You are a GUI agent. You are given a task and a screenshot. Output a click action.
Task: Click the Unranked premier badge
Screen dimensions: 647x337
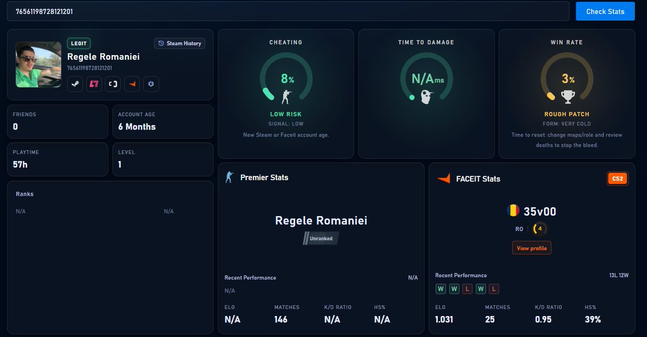321,238
